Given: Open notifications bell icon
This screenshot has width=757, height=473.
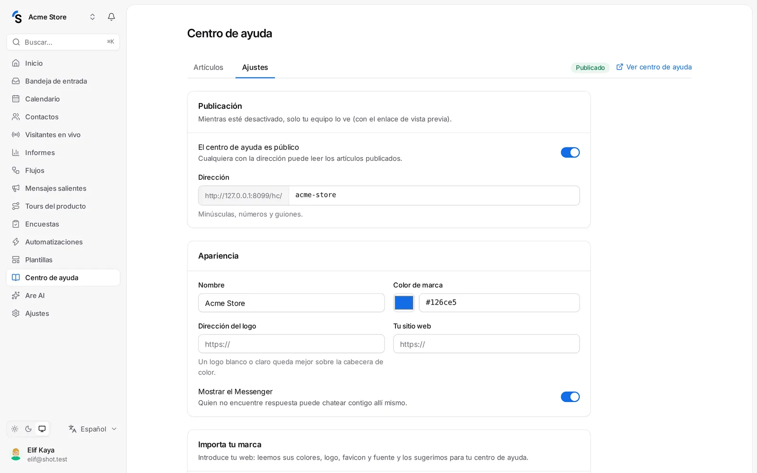Looking at the screenshot, I should (111, 17).
